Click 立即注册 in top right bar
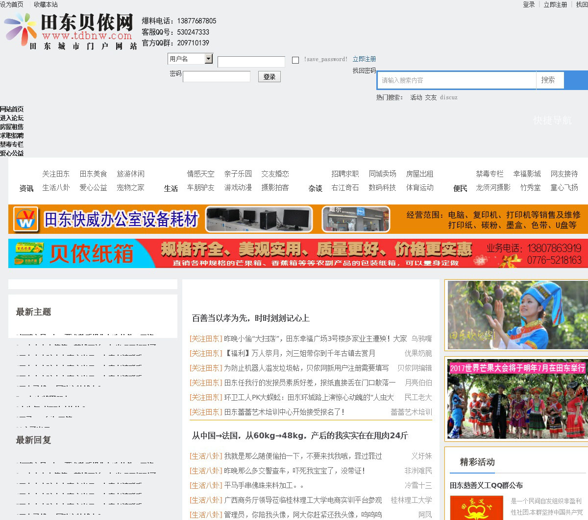588x520 pixels. [x=555, y=4]
